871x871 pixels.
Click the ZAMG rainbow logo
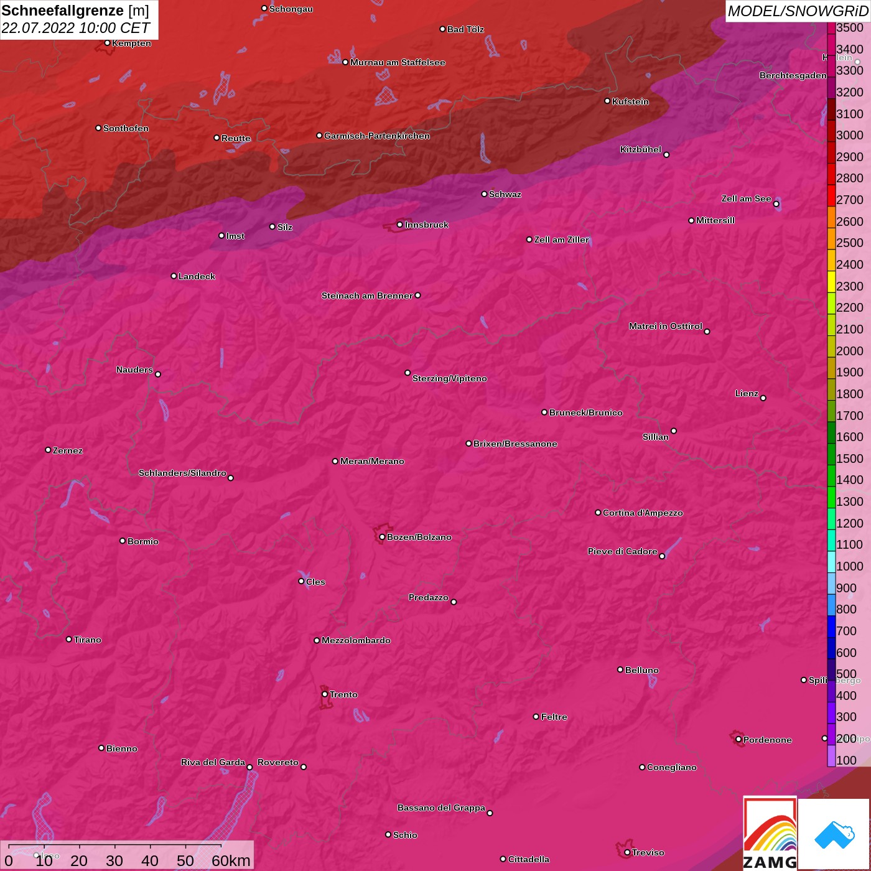pos(770,834)
